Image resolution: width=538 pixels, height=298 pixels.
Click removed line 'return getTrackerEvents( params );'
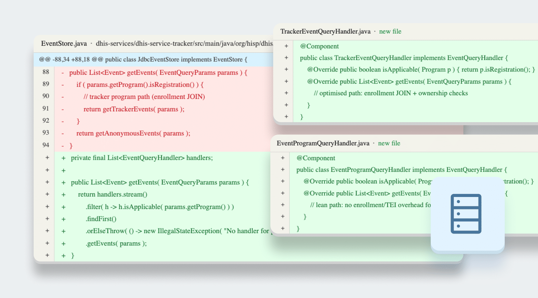pyautogui.click(x=134, y=109)
